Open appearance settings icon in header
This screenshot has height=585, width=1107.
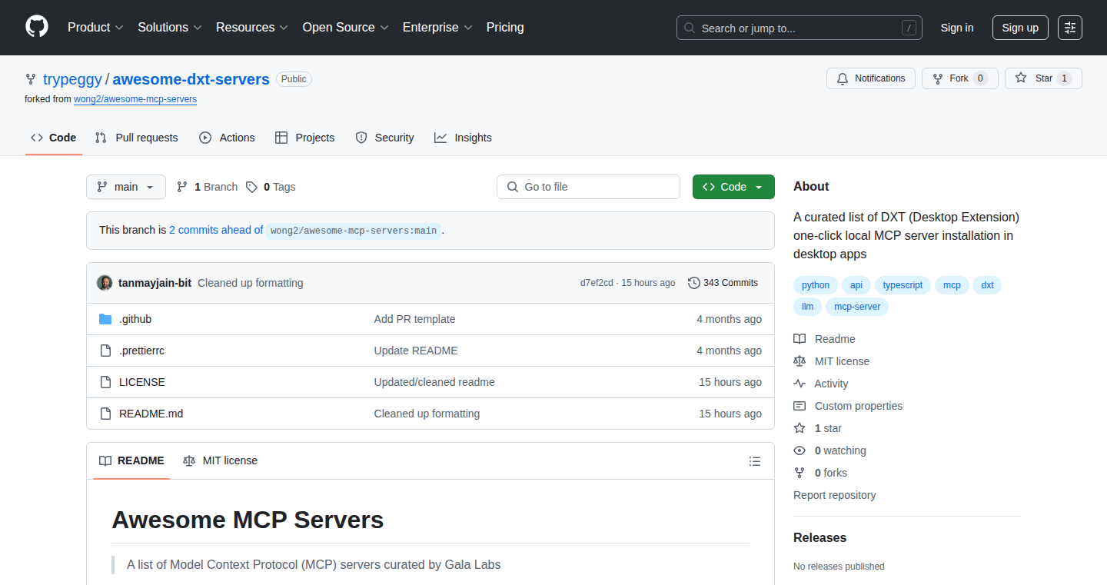(1070, 28)
